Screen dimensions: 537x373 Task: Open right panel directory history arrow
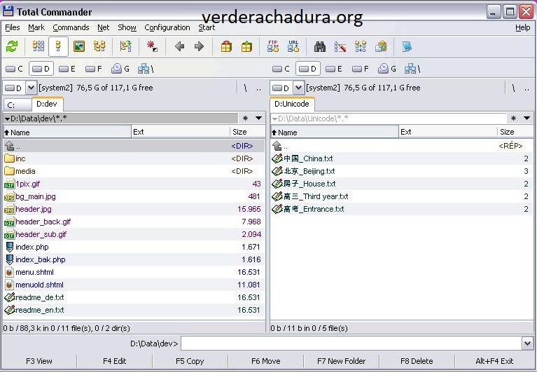[x=526, y=118]
